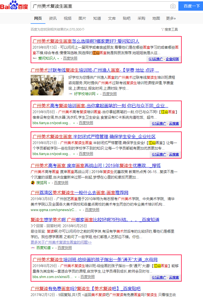Switch to the 采购 tab
The image size is (203, 298).
coord(141,18)
